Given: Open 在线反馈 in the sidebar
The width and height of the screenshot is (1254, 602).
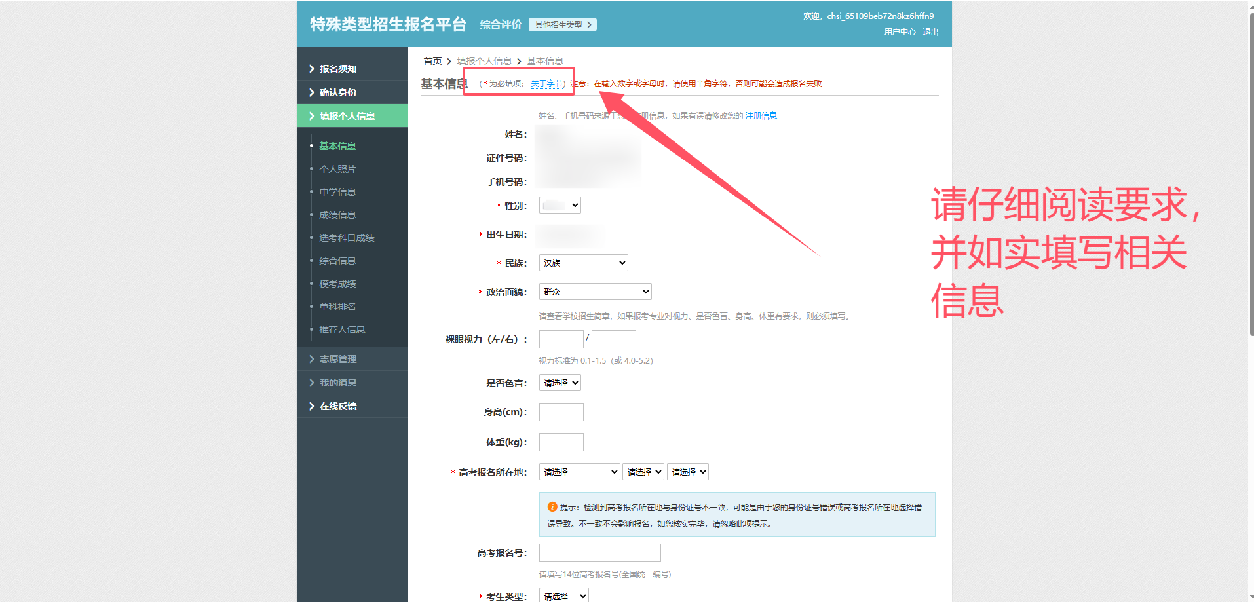Looking at the screenshot, I should 338,406.
